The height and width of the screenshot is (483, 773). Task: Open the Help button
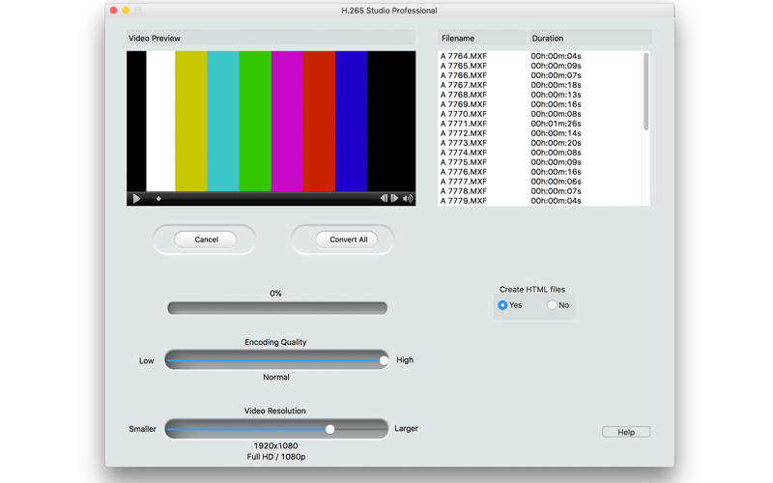click(x=626, y=432)
